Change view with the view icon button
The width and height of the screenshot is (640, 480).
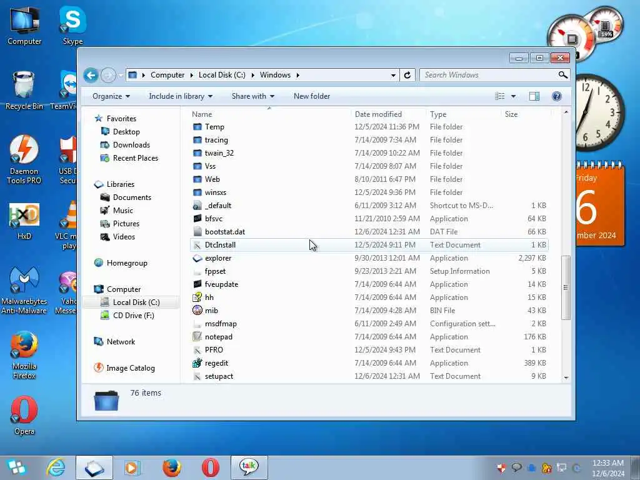pos(499,96)
